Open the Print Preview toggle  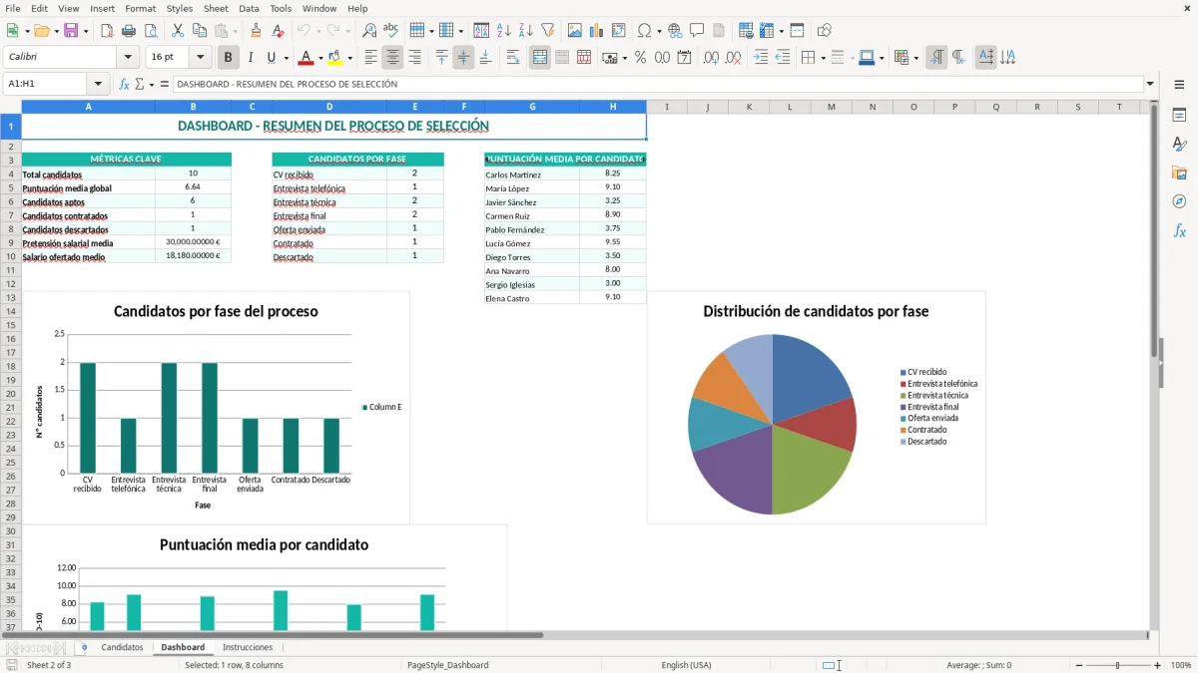pos(151,31)
